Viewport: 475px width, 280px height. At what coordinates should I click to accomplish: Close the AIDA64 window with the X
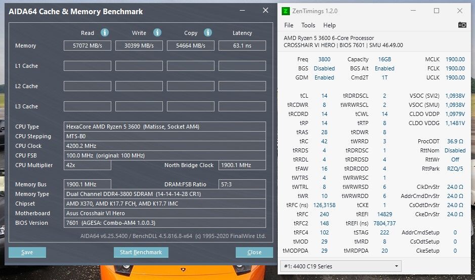[266, 11]
